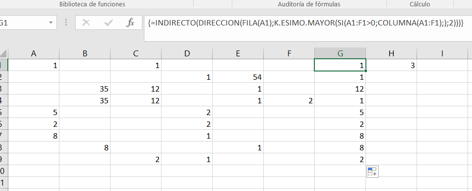Screen dimensions: 472x191
Task: Click the Cancel (X) icon in formula bar
Action: coord(86,23)
